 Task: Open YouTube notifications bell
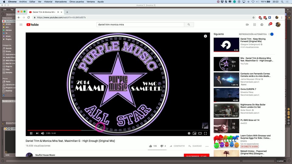point(269,25)
